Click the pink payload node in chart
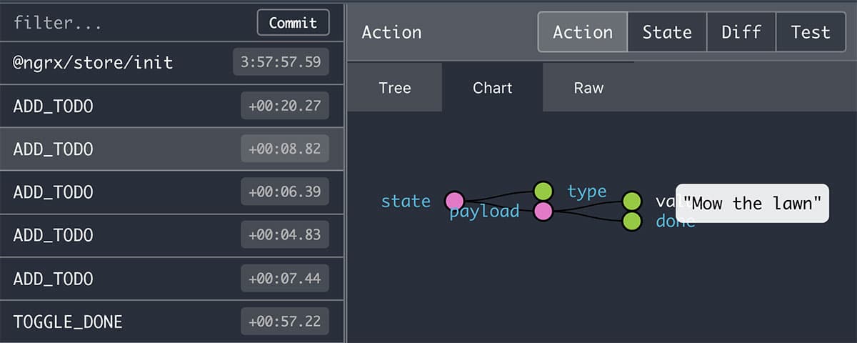Image resolution: width=857 pixels, height=343 pixels. [x=543, y=212]
